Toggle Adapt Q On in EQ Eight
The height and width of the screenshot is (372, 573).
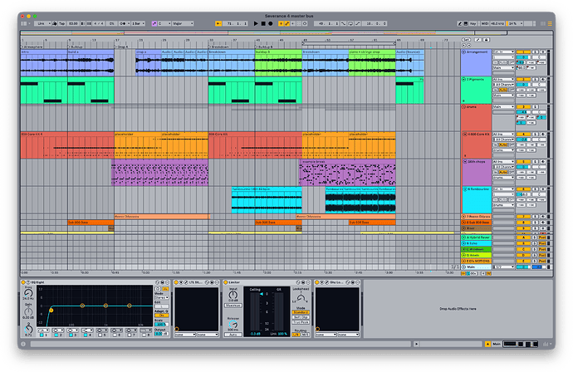[162, 316]
